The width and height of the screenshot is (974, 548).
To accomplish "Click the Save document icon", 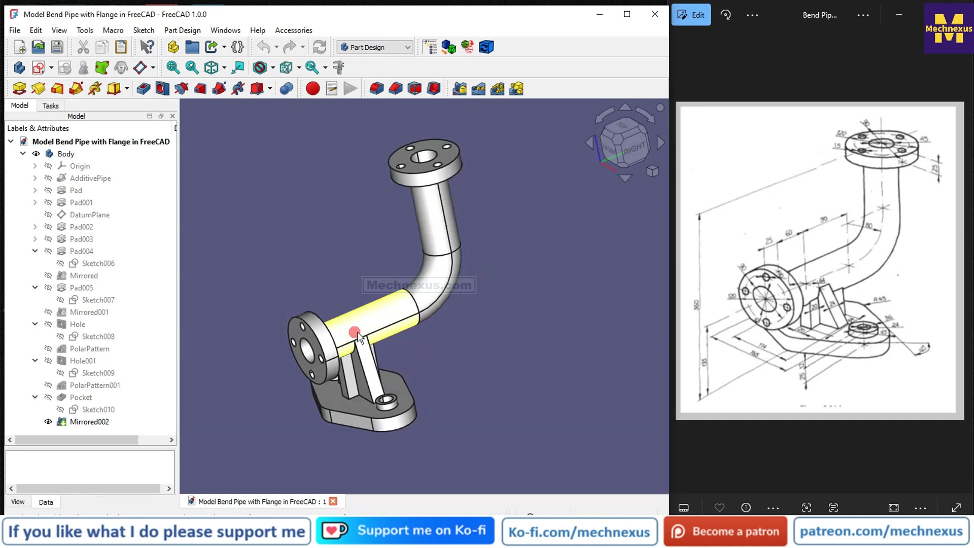I will [x=57, y=47].
